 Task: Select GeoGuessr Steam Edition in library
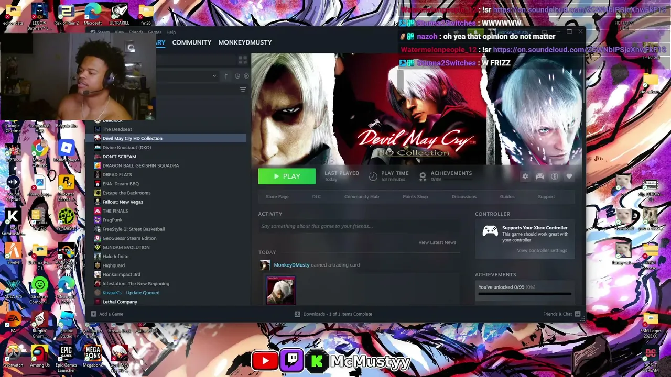point(129,238)
